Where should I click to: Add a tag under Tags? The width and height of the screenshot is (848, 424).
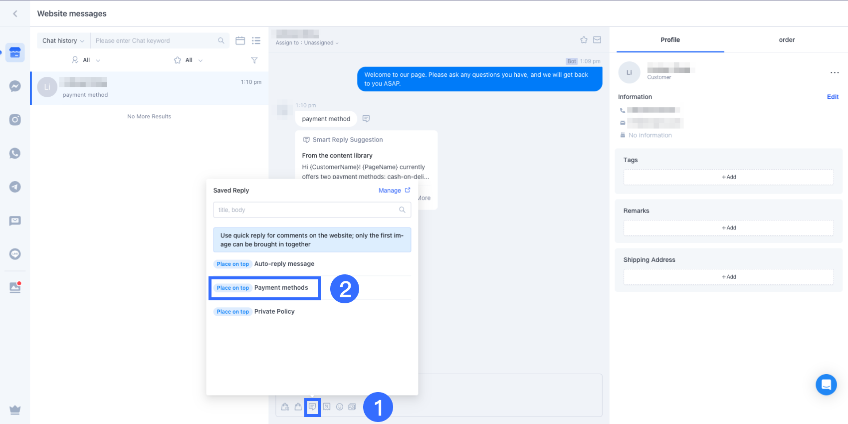[x=728, y=177]
